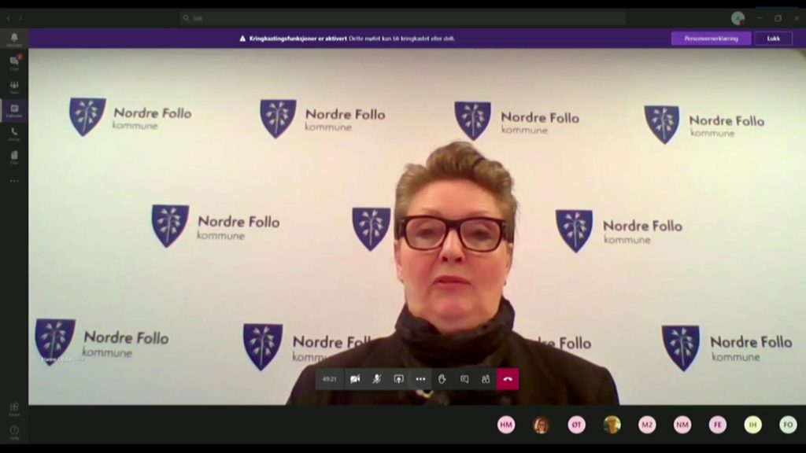Click the Kringkastingsfunksjoner er aktivert banner text
This screenshot has height=453, width=806.
coord(298,39)
